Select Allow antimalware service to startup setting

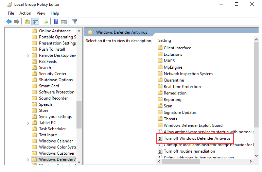point(208,132)
